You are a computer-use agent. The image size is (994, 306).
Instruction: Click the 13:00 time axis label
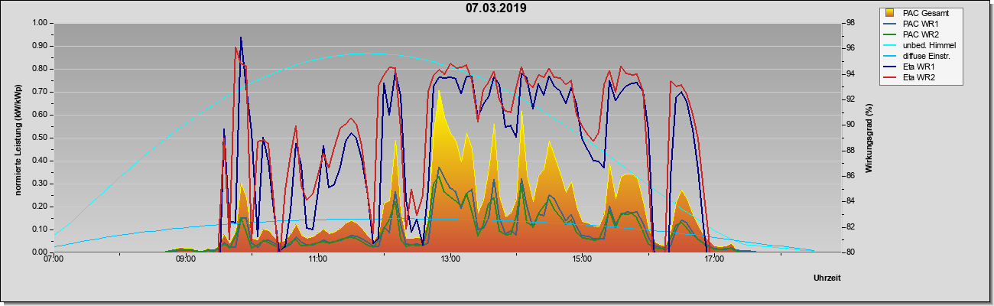[450, 260]
